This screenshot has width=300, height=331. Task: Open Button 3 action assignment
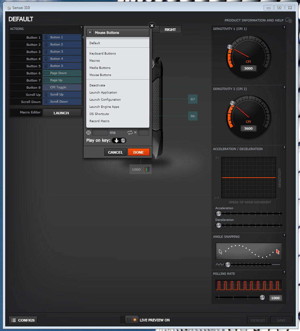(62, 52)
